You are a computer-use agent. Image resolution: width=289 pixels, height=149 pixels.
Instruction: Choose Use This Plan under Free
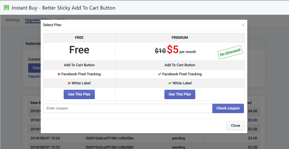coord(79,94)
